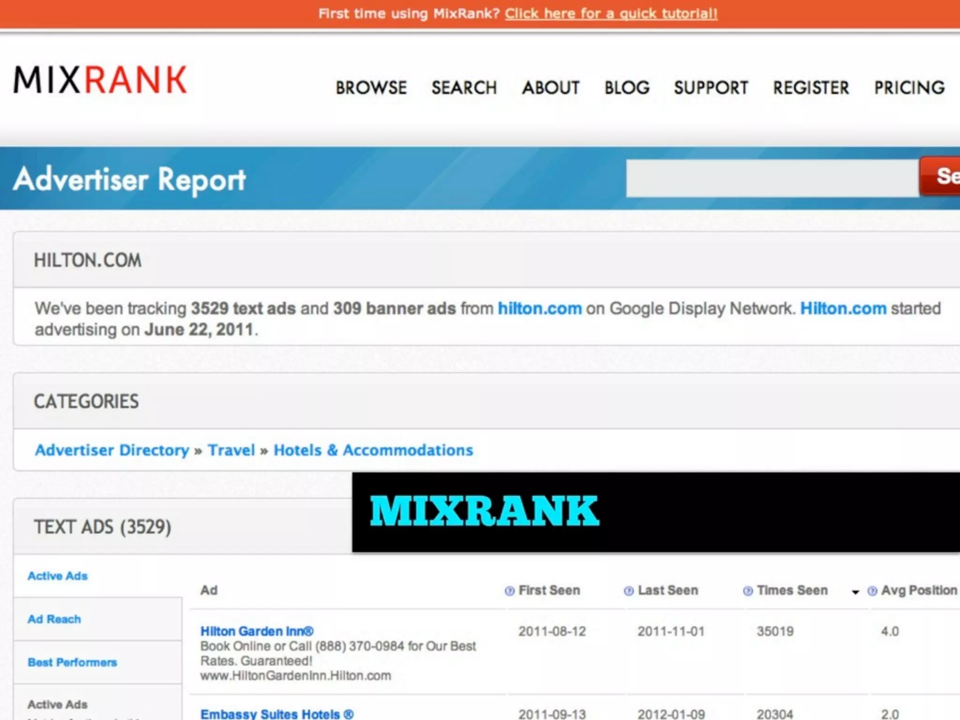Viewport: 960px width, 720px height.
Task: Open the Register page
Action: [x=811, y=88]
